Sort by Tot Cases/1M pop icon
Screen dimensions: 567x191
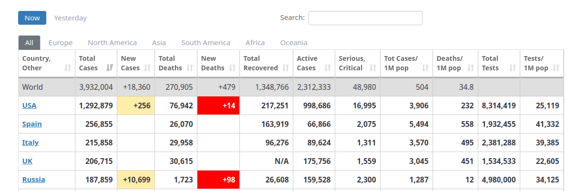[x=425, y=68]
